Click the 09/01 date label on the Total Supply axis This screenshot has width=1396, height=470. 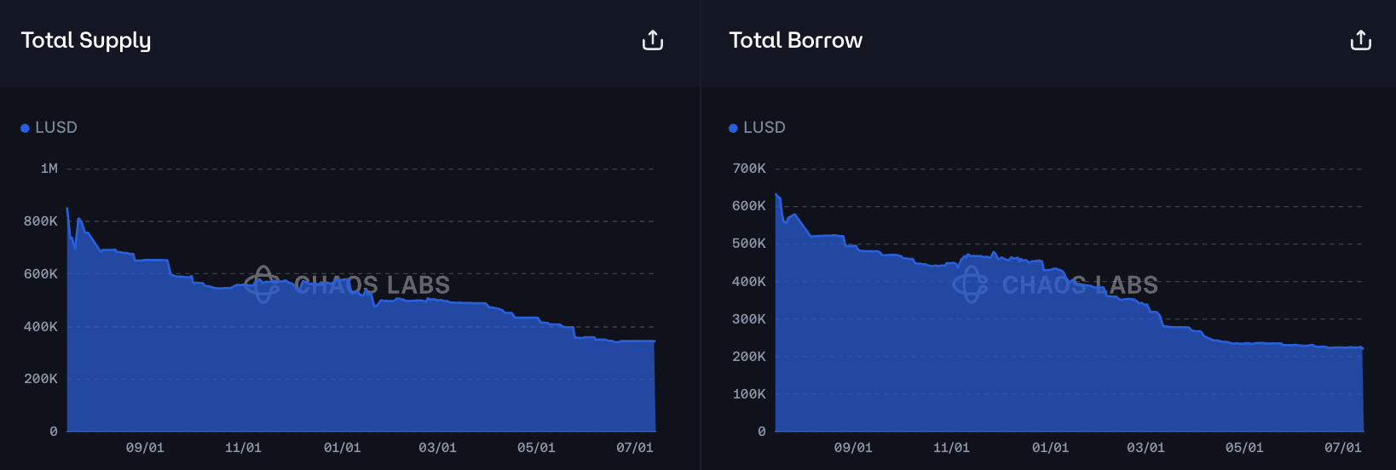pos(145,448)
